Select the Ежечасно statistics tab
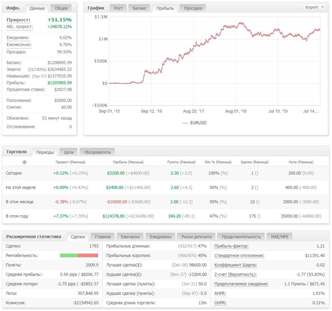 pos(130,237)
